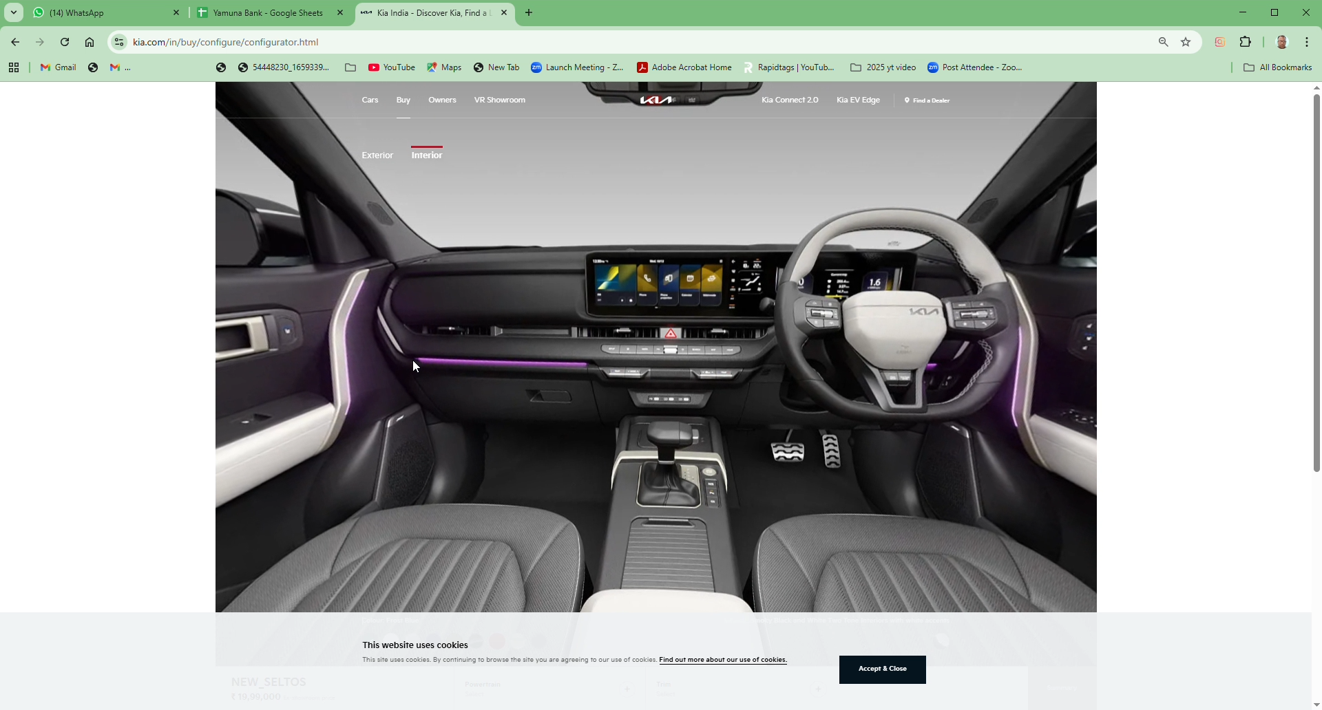Expand the All Bookmarks folder
The width and height of the screenshot is (1322, 710).
1278,67
